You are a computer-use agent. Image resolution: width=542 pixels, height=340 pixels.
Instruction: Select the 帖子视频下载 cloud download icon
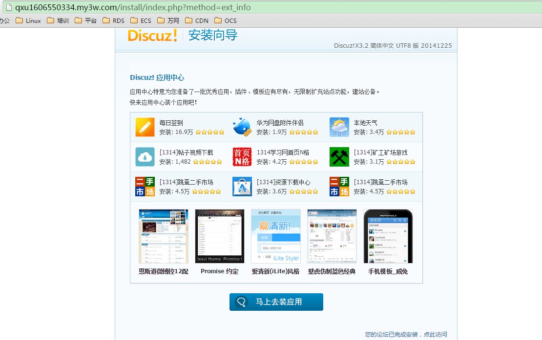145,157
